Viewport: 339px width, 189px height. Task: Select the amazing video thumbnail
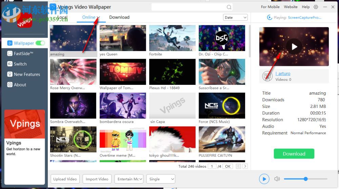pos(73,38)
